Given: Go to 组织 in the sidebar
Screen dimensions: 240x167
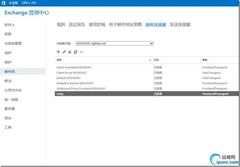Looking at the screenshot, I should click(x=8, y=53).
